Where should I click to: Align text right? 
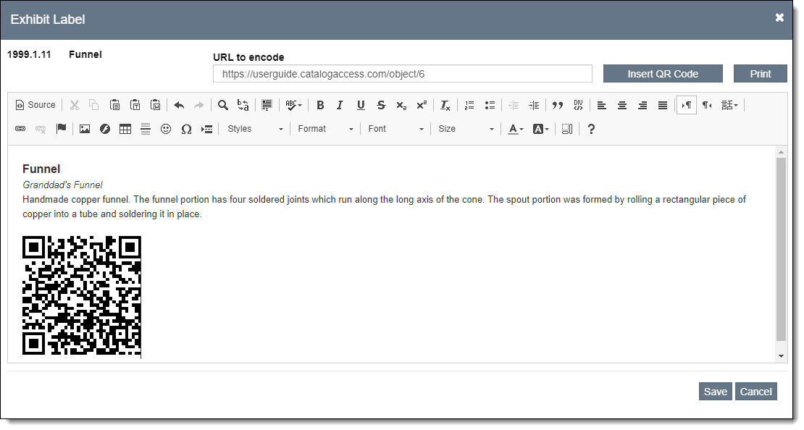coord(642,105)
